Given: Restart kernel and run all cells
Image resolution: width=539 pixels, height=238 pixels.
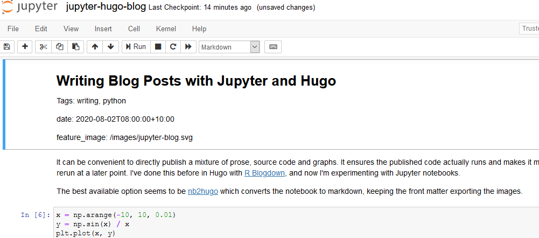Looking at the screenshot, I should 188,47.
